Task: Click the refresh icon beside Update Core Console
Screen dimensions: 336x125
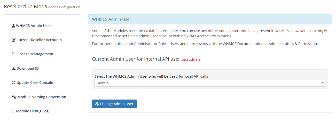Action: pos(14,83)
